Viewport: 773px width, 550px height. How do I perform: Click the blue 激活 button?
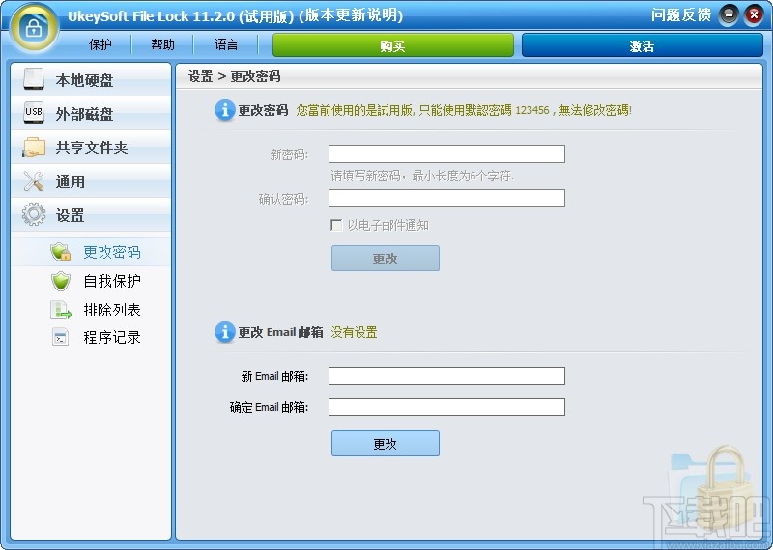point(642,45)
